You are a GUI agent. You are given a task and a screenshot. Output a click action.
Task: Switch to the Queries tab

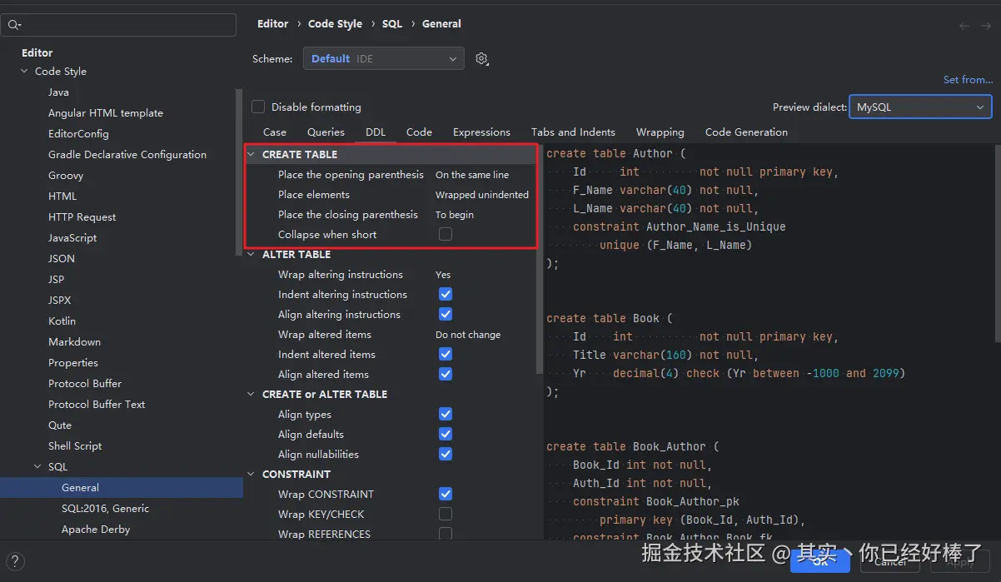[326, 132]
